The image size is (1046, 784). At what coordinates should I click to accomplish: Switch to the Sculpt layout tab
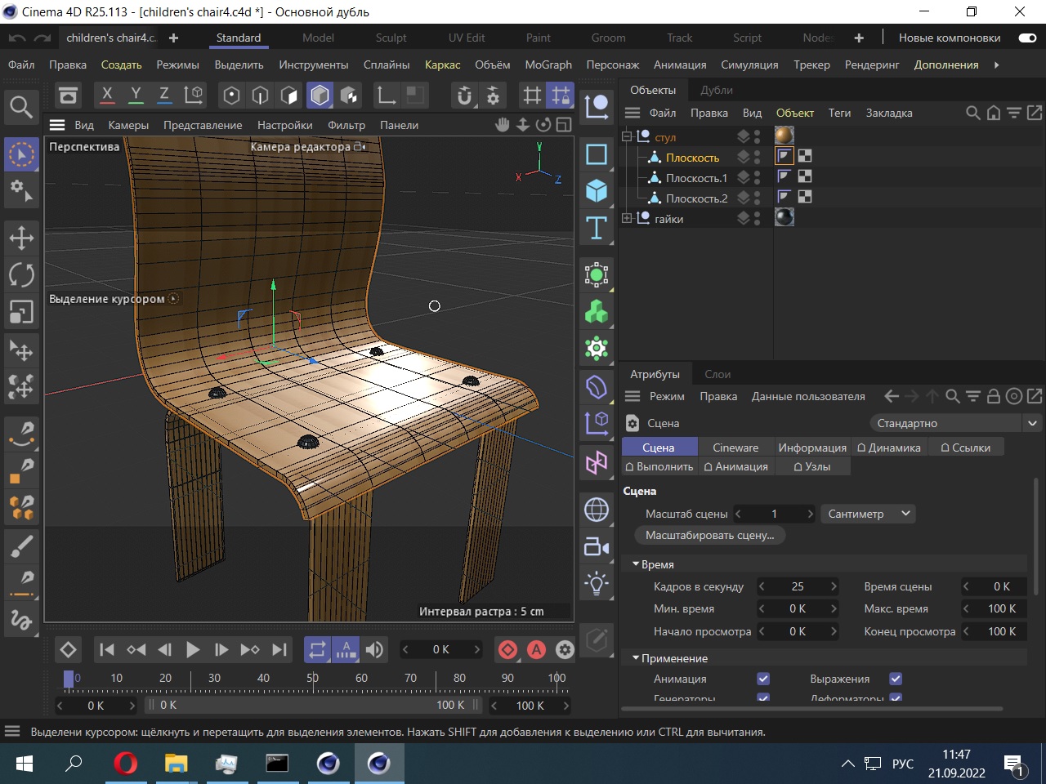point(391,38)
